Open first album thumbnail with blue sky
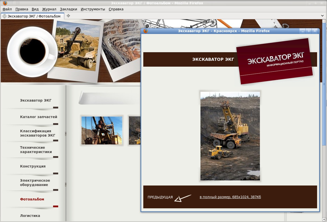Viewport: 327px width, 222px height. (102, 131)
